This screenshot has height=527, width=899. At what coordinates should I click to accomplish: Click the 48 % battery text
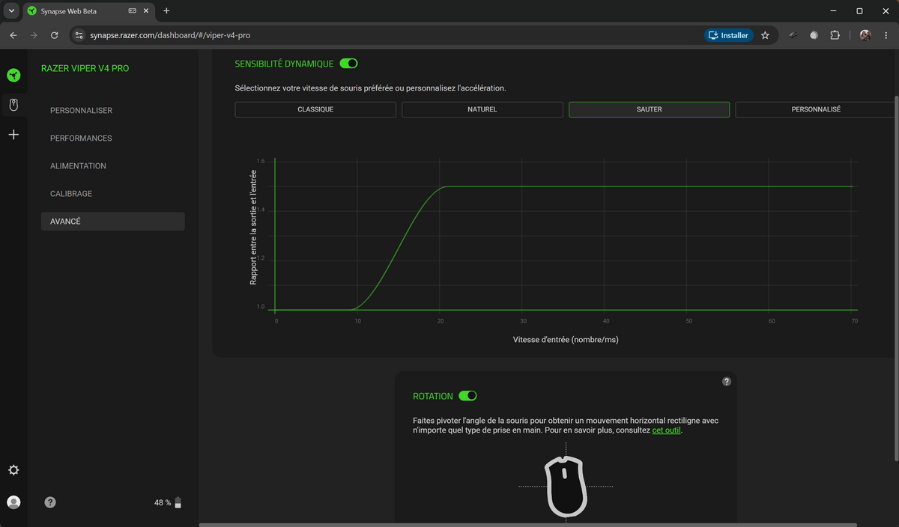pos(163,502)
